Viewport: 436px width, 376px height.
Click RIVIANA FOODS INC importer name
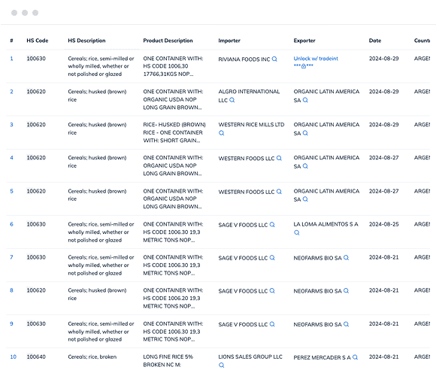(244, 59)
